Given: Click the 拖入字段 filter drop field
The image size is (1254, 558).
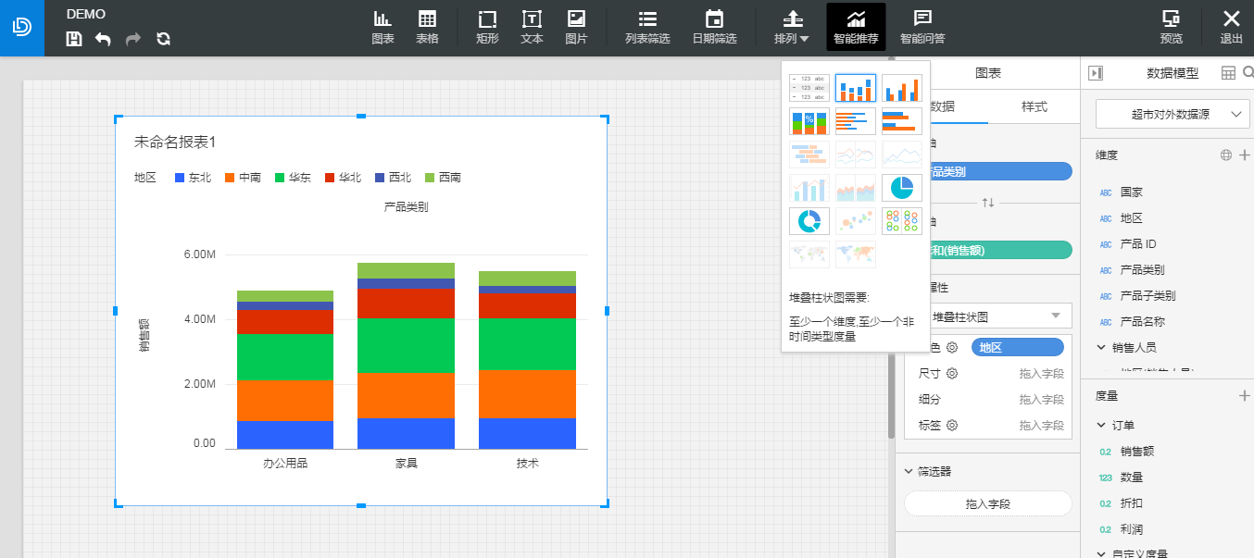Looking at the screenshot, I should 988,503.
